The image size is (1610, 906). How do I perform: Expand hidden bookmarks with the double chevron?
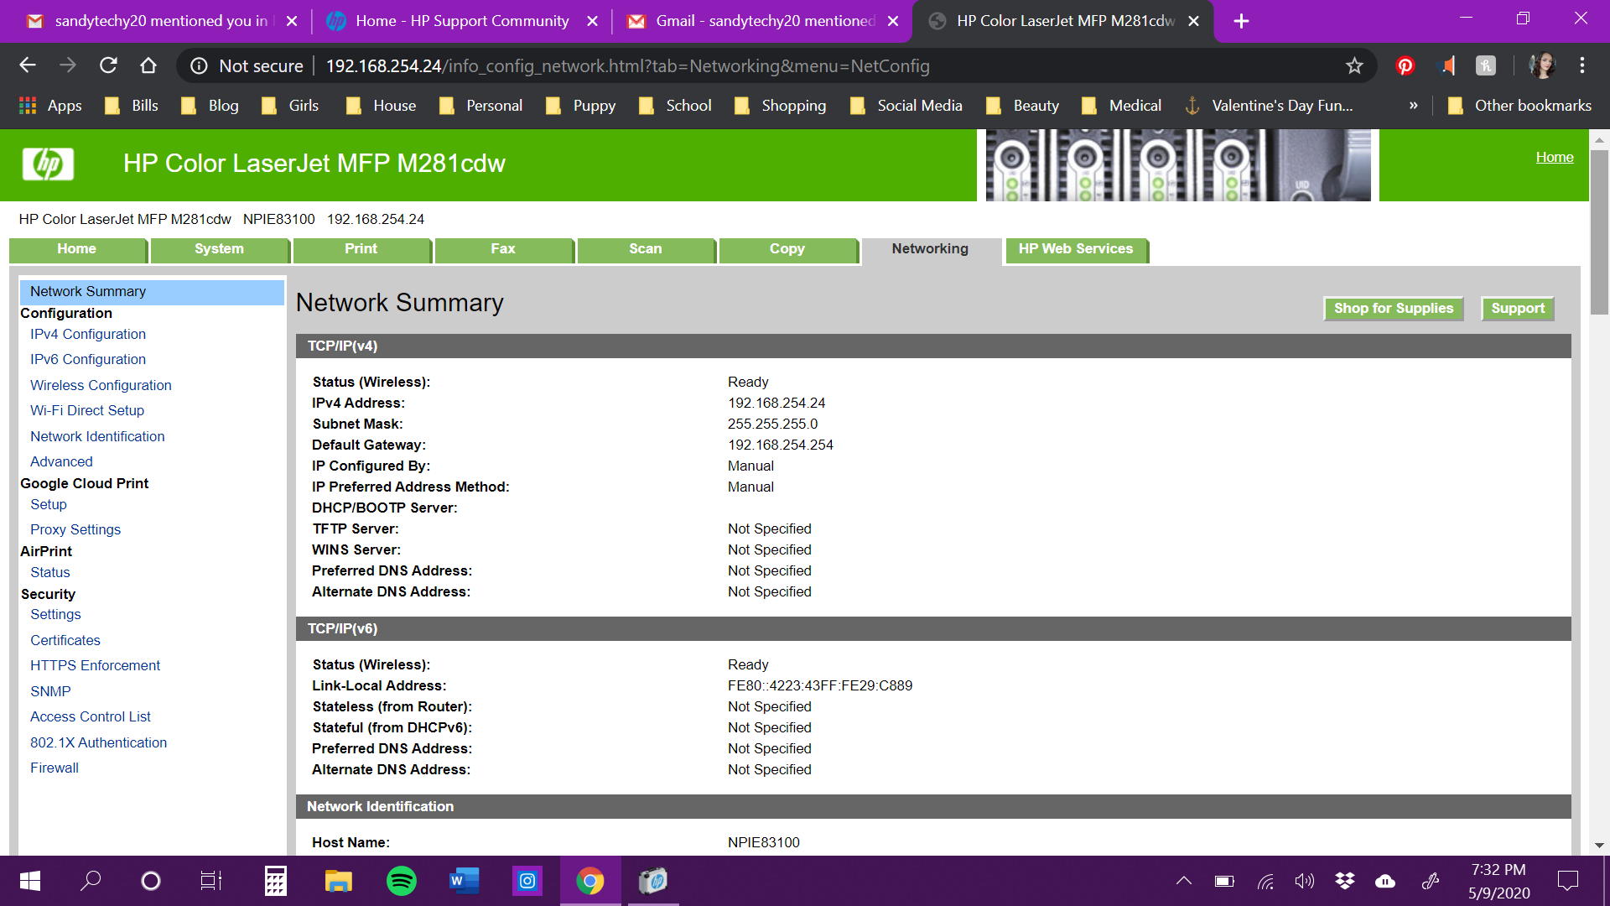[1414, 105]
